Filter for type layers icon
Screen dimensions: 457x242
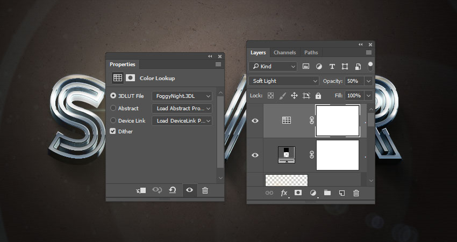[x=332, y=67]
